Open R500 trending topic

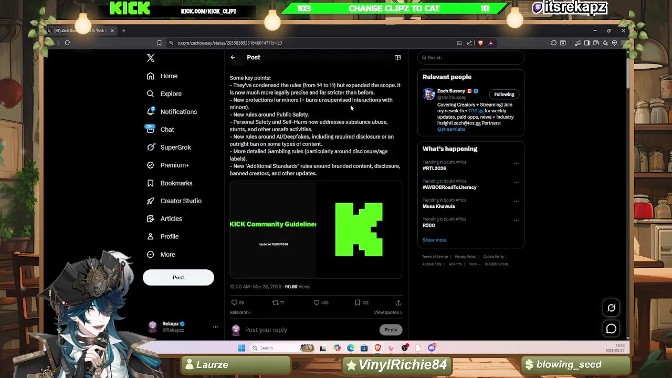click(x=429, y=225)
